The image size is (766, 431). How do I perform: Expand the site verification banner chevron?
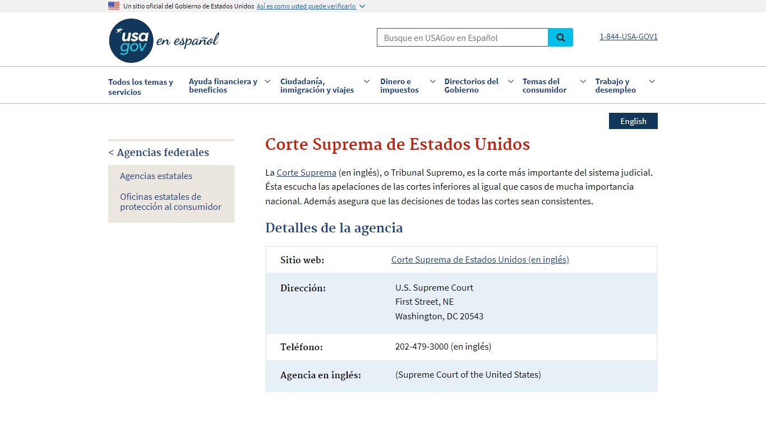tap(362, 6)
